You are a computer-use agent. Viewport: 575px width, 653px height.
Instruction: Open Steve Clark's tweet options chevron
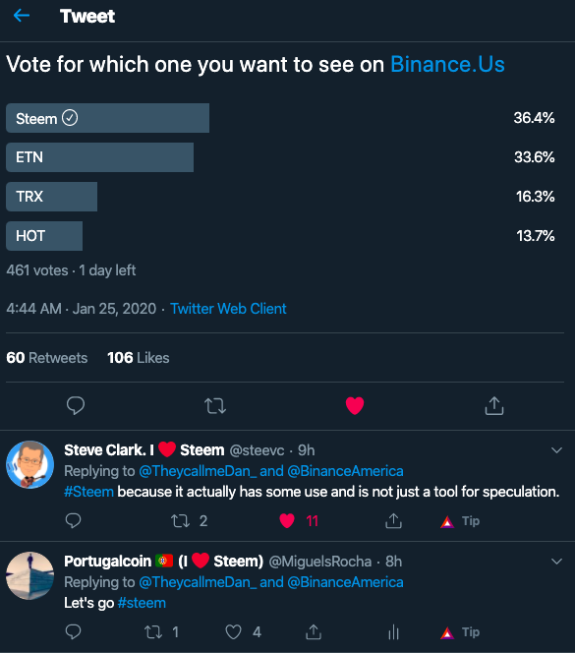coord(556,450)
